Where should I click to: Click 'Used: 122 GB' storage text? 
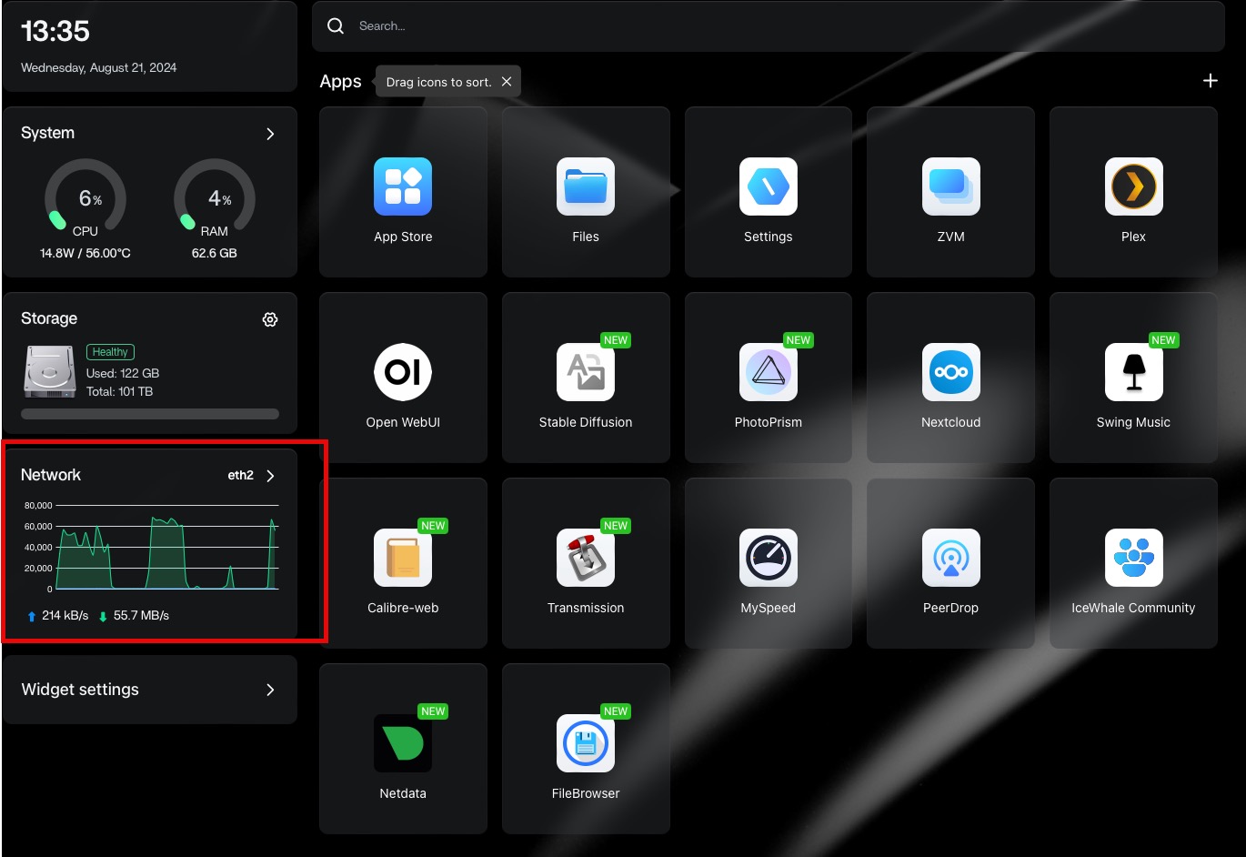(123, 373)
